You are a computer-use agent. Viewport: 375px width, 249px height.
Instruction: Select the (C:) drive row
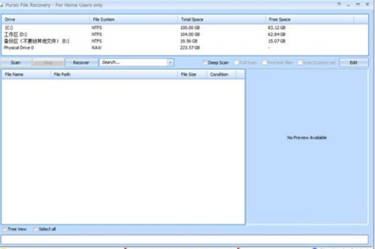click(x=184, y=28)
